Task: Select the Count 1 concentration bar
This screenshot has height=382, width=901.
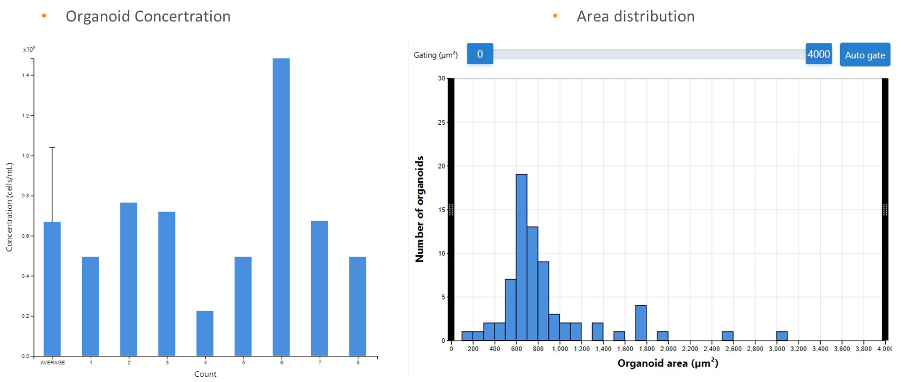Action: pyautogui.click(x=90, y=306)
